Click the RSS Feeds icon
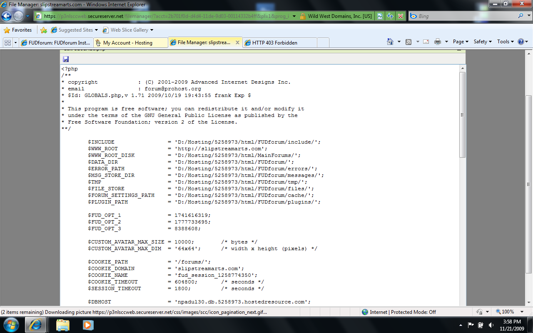The width and height of the screenshot is (533, 333). [408, 42]
